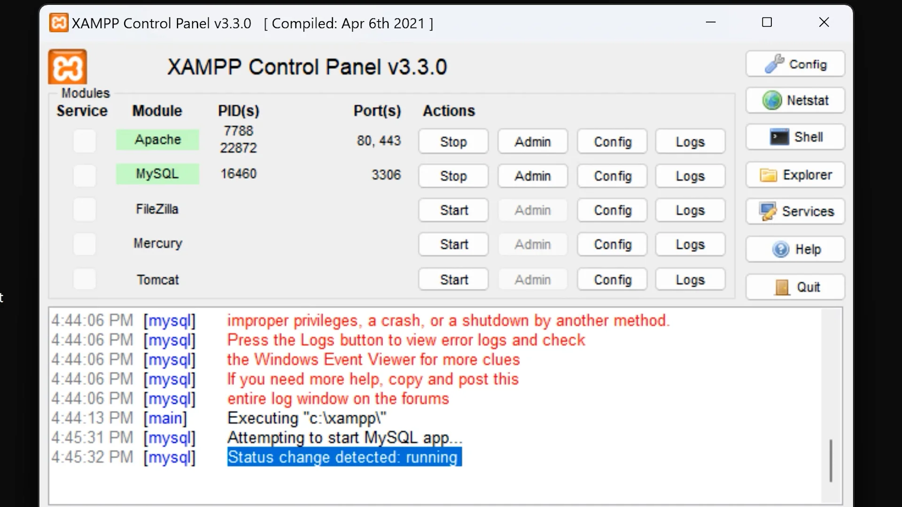
Task: Start the FileZilla module
Action: pyautogui.click(x=453, y=210)
